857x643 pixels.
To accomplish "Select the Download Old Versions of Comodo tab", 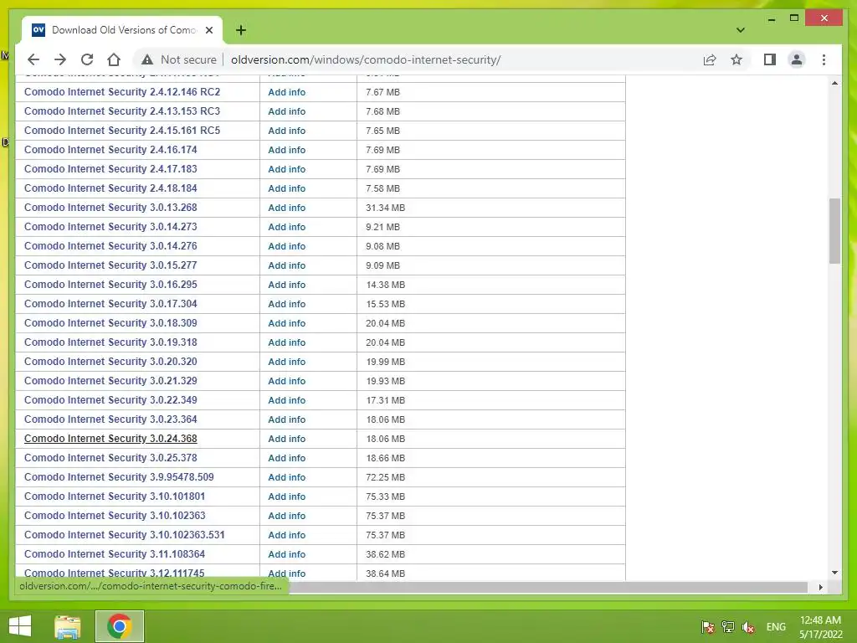I will click(121, 30).
